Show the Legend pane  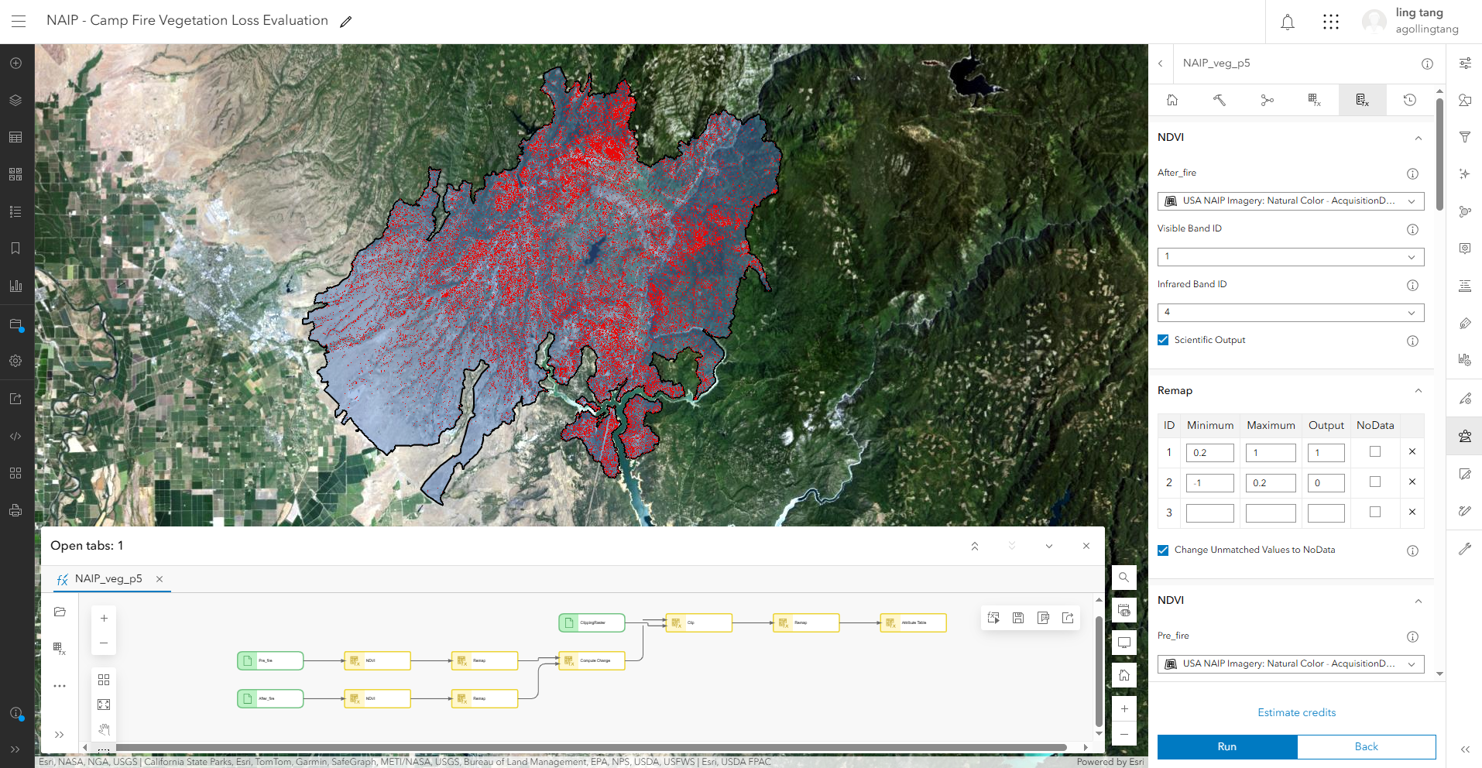pos(15,211)
